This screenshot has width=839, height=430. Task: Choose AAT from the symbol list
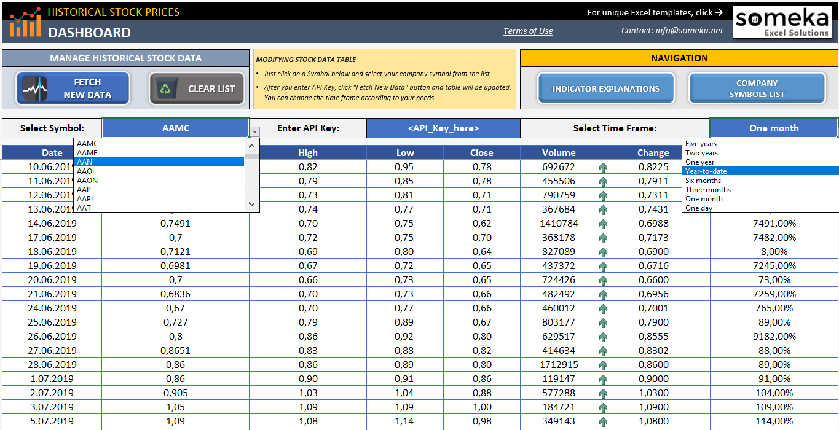coord(159,208)
